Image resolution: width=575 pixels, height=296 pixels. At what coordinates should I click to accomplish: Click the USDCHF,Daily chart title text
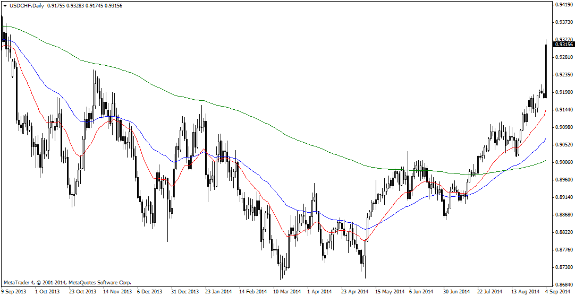click(x=27, y=5)
